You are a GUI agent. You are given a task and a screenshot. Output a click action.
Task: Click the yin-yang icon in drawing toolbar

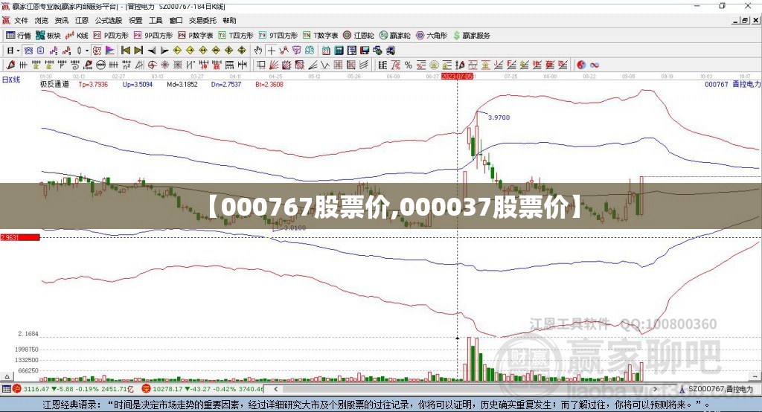[581, 65]
